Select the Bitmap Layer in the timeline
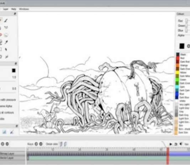 point(12,154)
